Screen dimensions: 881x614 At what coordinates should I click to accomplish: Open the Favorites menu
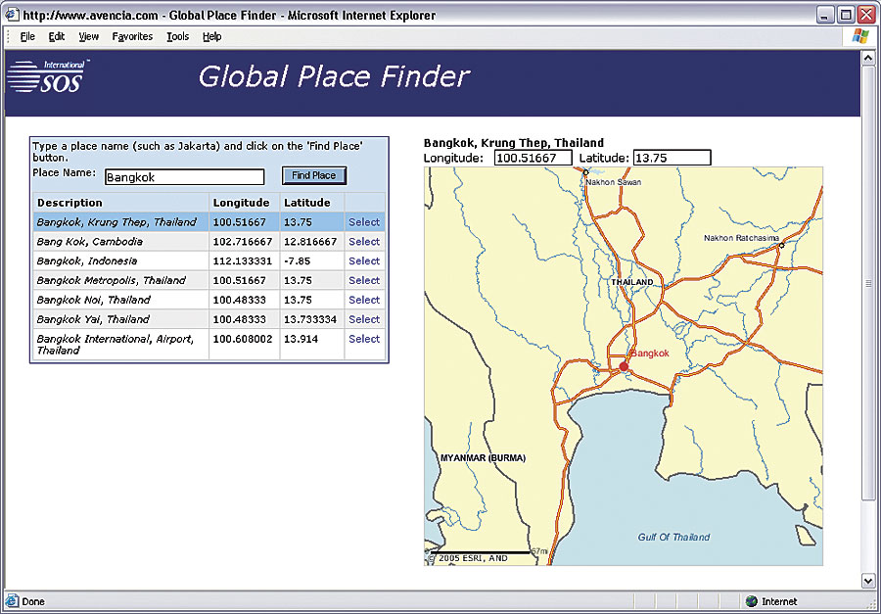coord(132,36)
